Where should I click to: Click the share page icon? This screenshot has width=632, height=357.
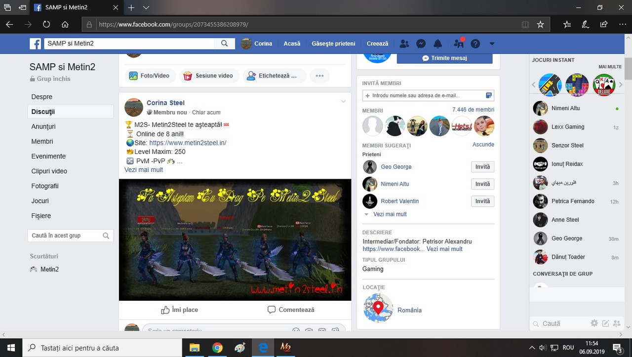[x=603, y=24]
